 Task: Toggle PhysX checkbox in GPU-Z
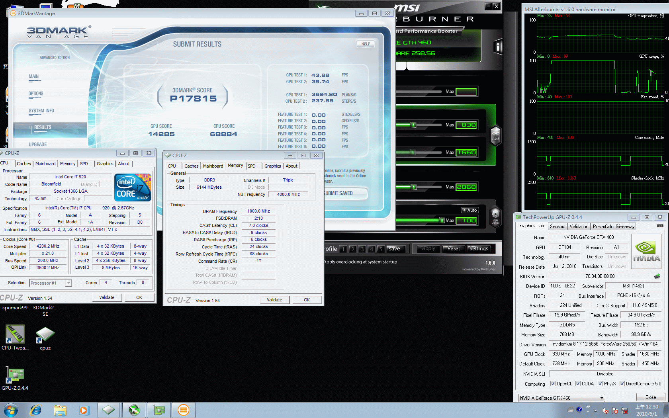click(x=600, y=384)
